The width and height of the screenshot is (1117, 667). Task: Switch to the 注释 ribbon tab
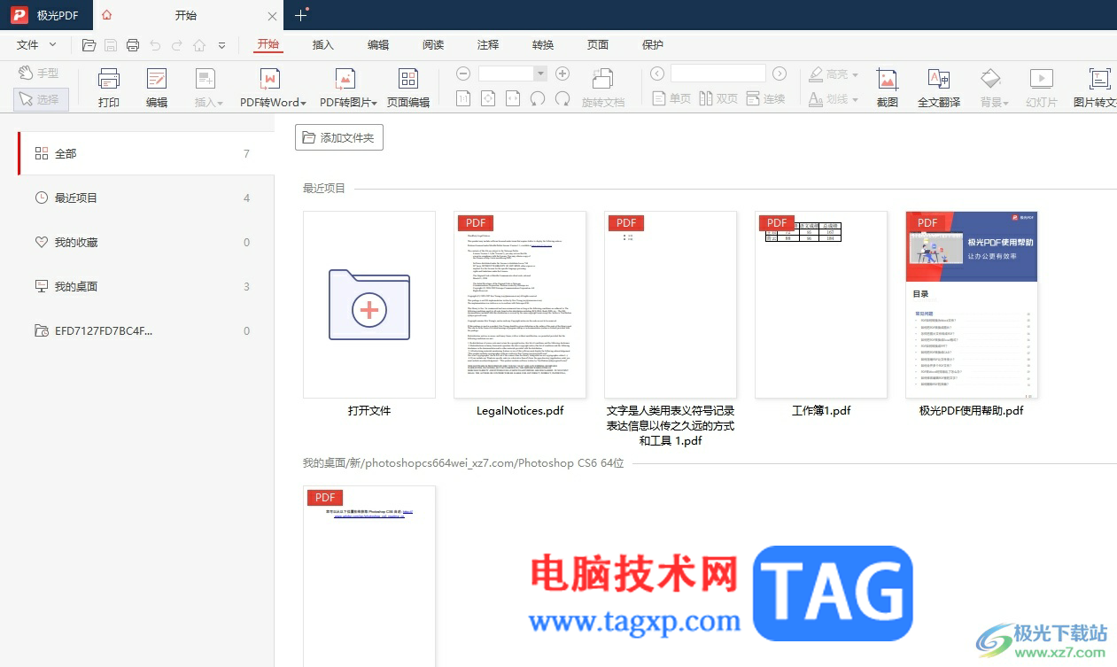point(488,45)
